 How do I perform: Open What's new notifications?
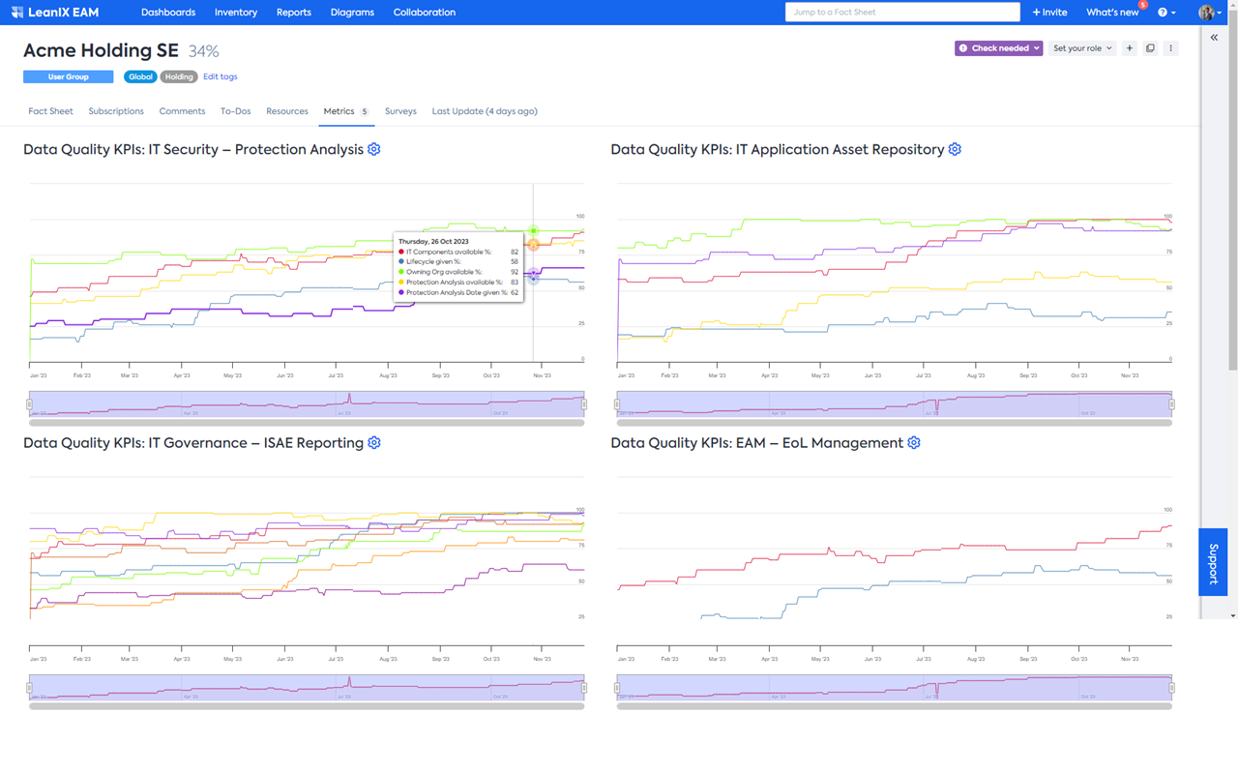pyautogui.click(x=1112, y=13)
